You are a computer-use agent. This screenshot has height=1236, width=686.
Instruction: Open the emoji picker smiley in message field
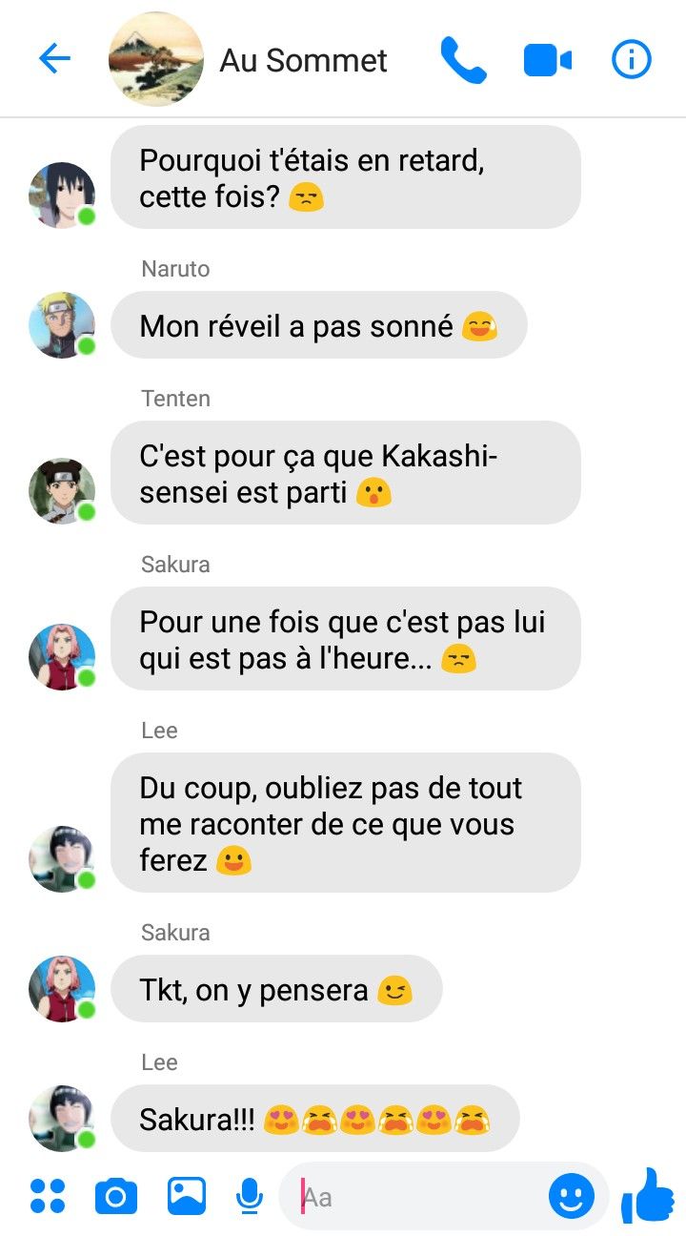[572, 1196]
